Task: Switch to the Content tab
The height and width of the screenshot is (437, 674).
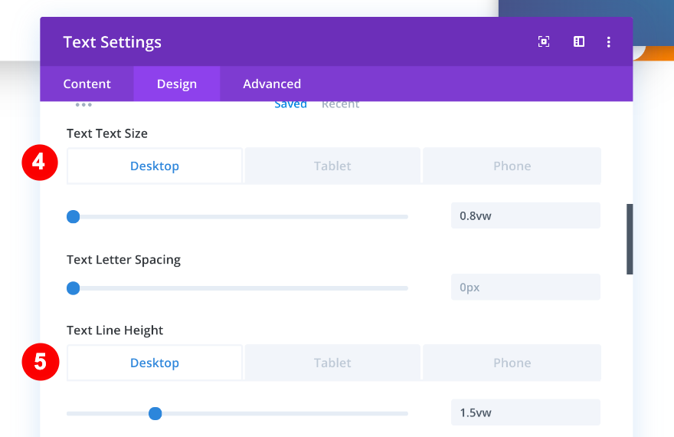Action: click(x=87, y=84)
